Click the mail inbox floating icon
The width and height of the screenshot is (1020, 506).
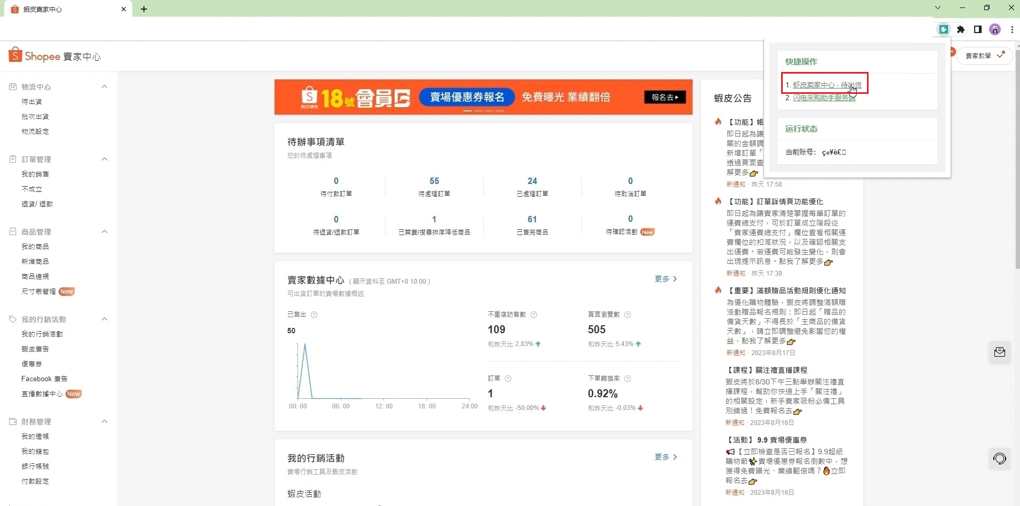[1000, 352]
